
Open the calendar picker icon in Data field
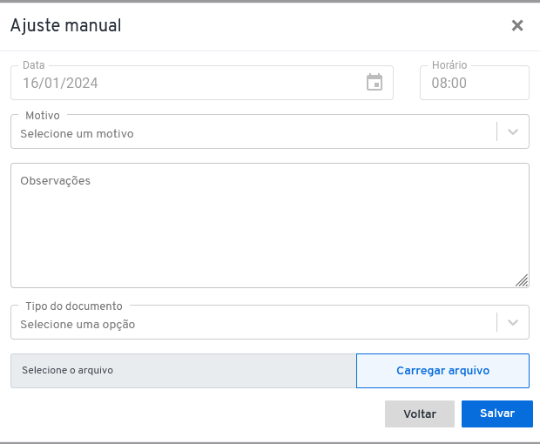375,82
